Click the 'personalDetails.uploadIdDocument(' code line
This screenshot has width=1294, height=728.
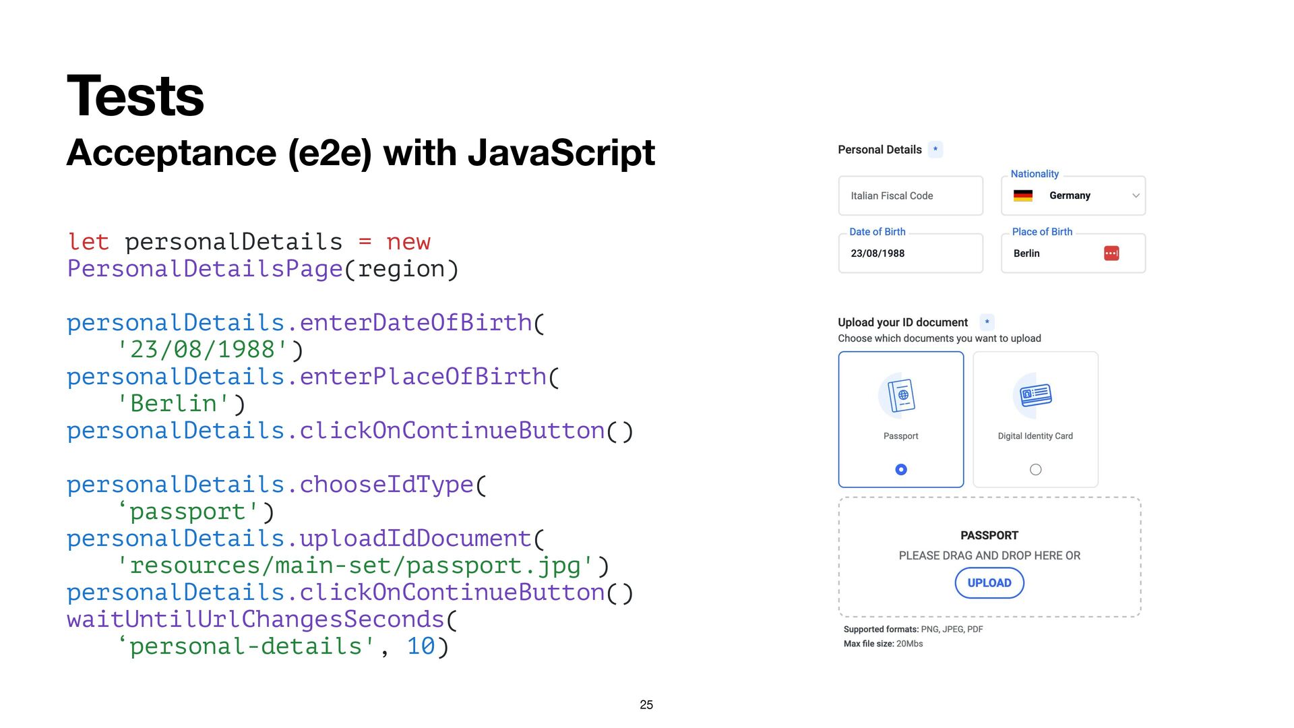[305, 539]
